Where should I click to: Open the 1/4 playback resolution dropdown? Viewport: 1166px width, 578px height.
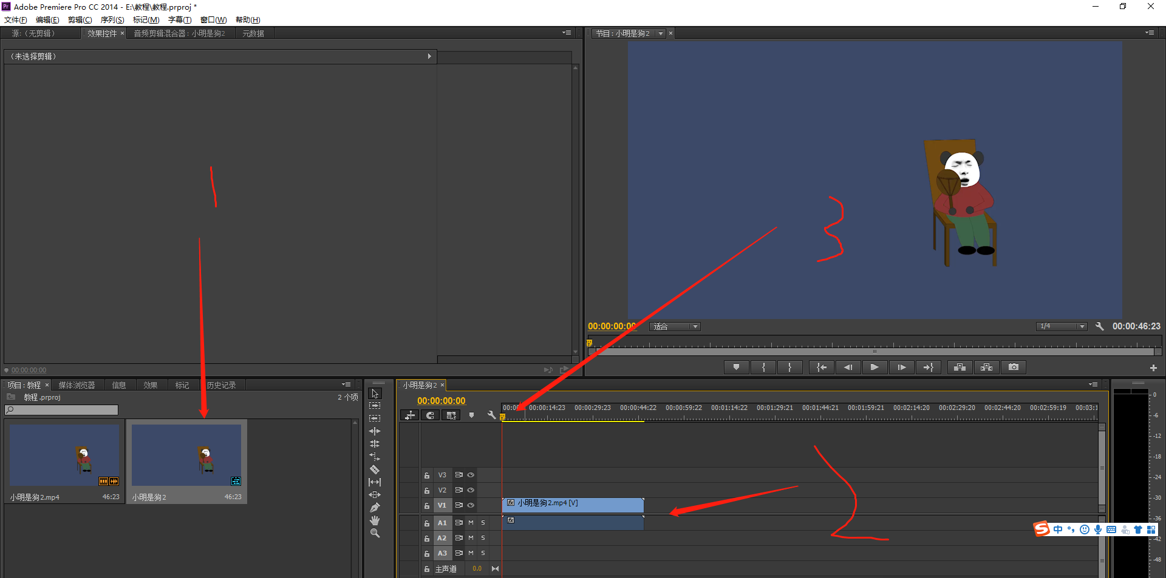(x=1061, y=326)
